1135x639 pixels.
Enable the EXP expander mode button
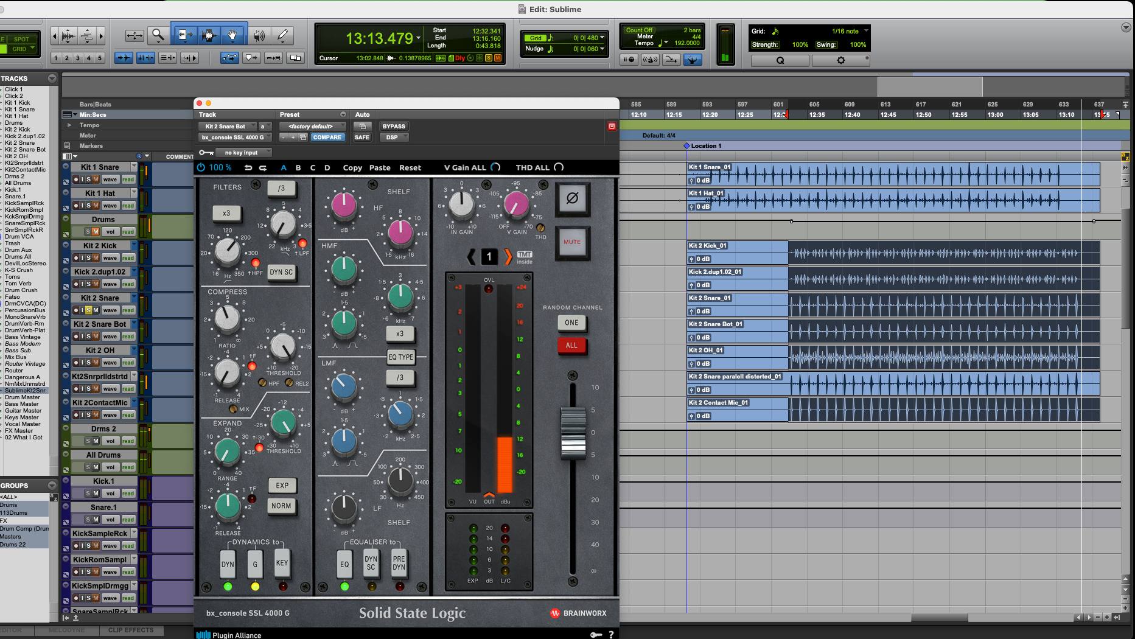282,486
